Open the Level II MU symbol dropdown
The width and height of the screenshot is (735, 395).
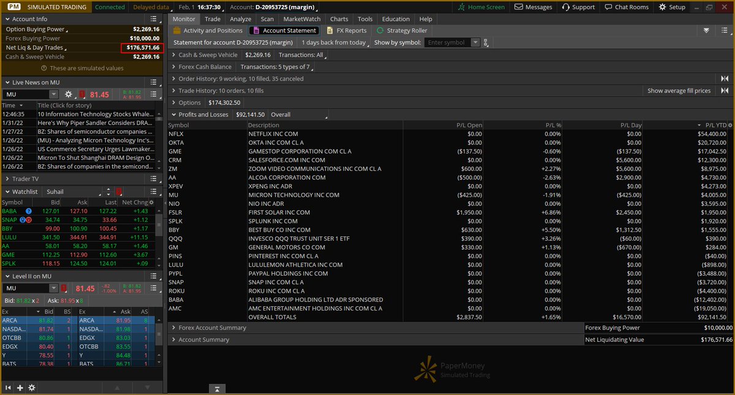[x=54, y=288]
